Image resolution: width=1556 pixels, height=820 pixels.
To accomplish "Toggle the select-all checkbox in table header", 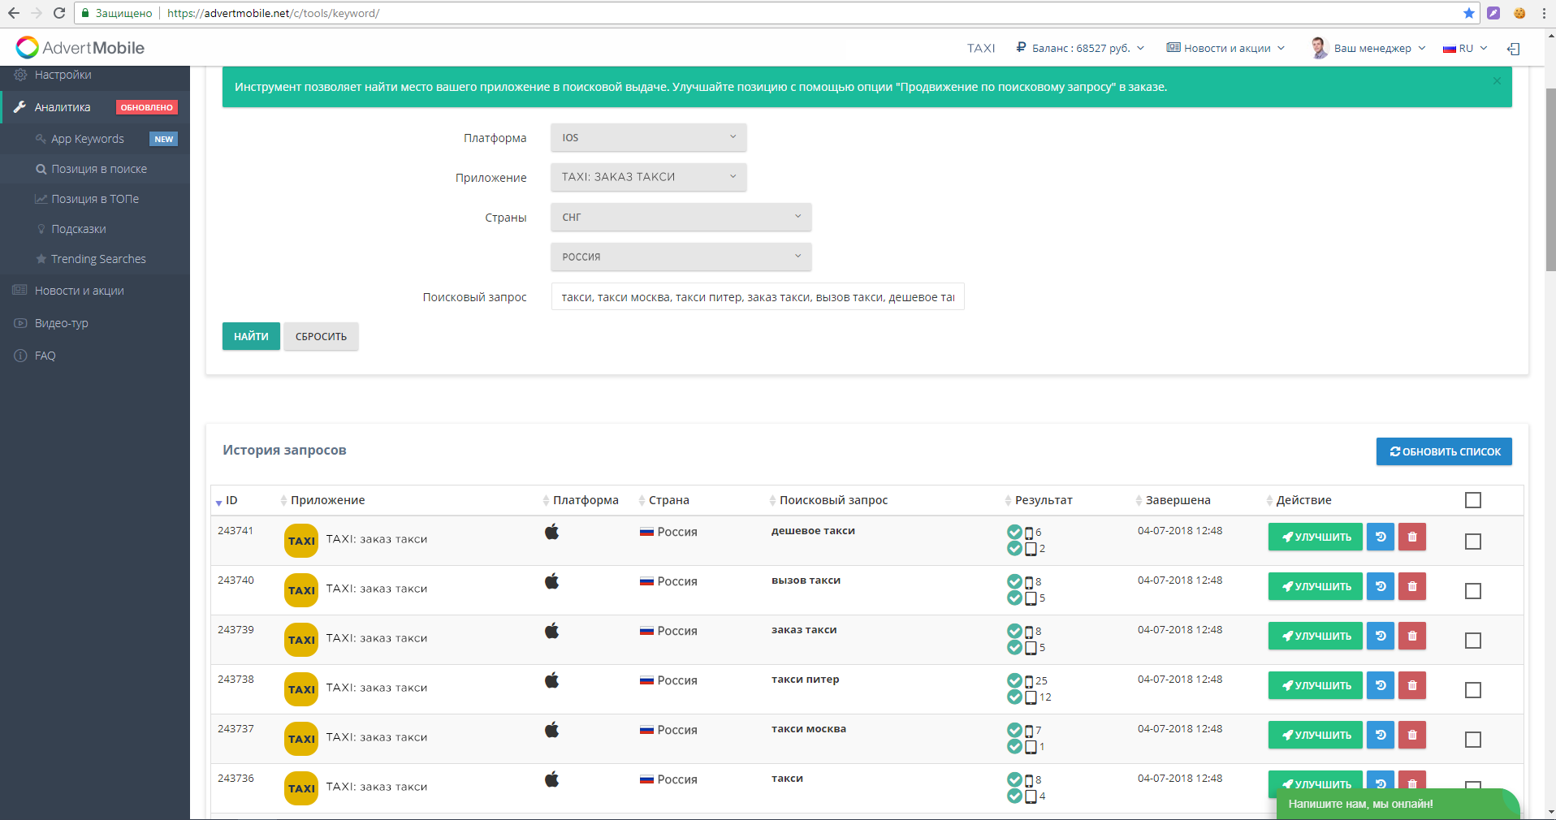I will coord(1472,500).
